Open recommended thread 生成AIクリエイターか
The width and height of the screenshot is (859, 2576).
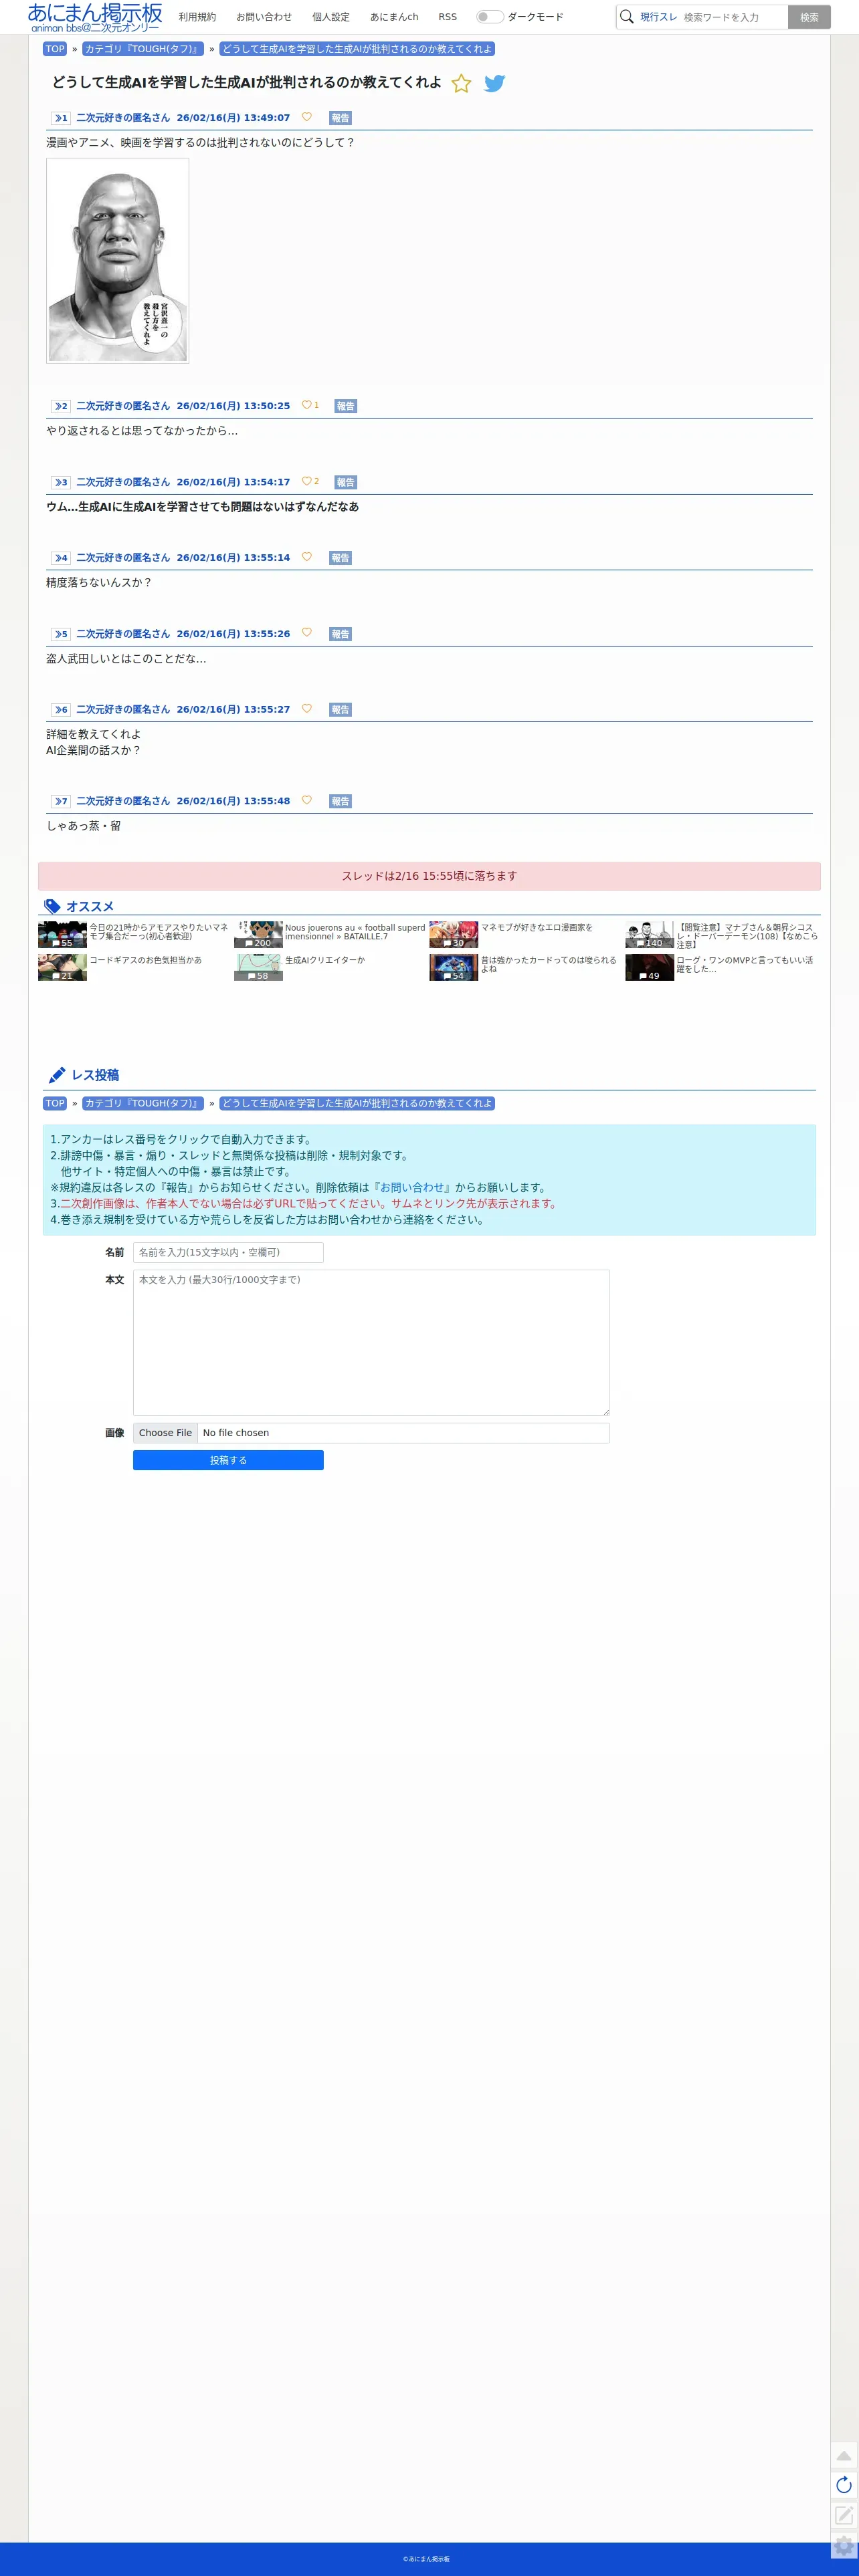[330, 967]
